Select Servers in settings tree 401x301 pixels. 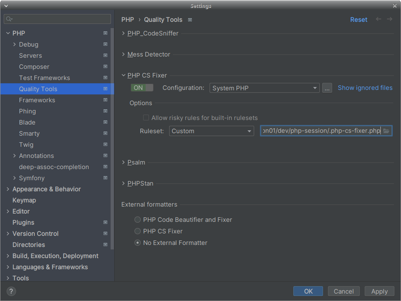click(x=31, y=55)
